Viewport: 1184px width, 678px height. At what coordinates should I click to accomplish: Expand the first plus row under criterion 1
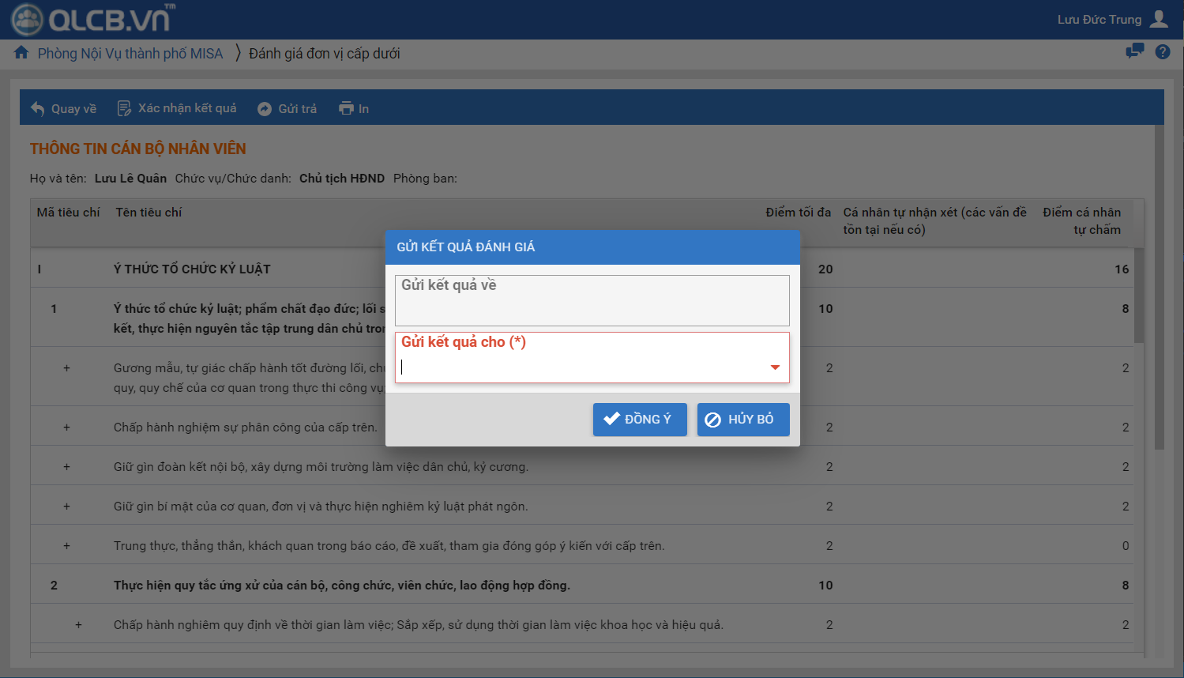pos(66,368)
